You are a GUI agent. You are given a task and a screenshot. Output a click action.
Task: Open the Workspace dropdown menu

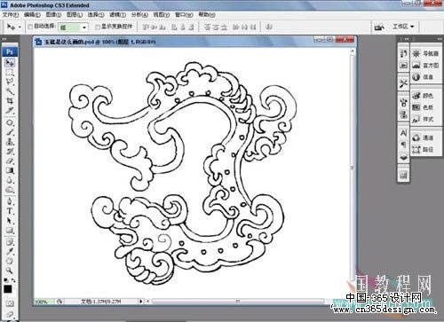pos(403,27)
